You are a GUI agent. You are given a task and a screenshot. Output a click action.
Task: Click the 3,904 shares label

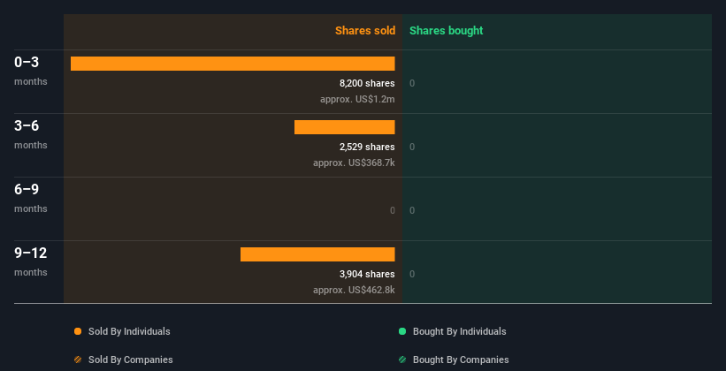coord(367,274)
